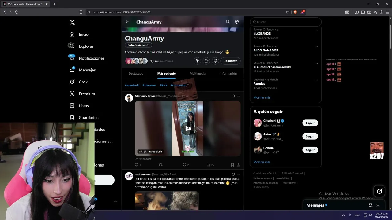View the 1,6 mil miembros list
Screen dimensions: 392x220
(x=161, y=61)
